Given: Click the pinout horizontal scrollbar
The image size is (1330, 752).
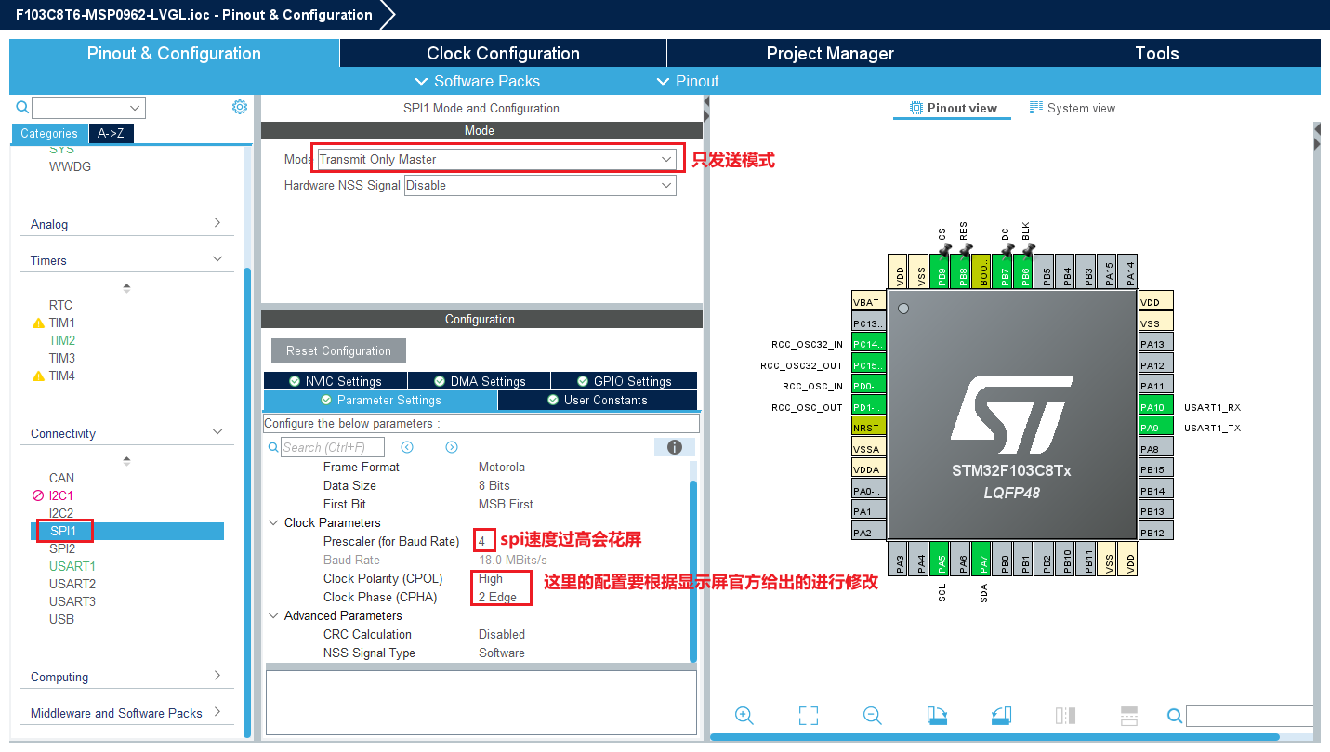Looking at the screenshot, I should [994, 737].
